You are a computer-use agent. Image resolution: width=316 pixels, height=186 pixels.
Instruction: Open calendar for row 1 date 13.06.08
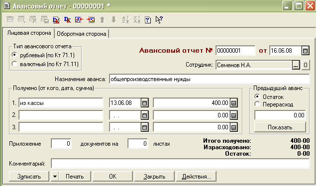144,103
